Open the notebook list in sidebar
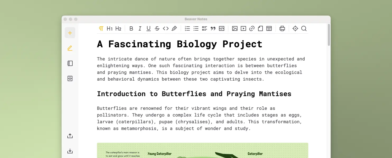 pyautogui.click(x=70, y=63)
